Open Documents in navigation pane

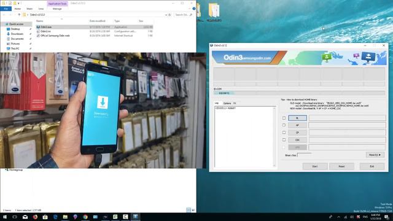point(17,39)
